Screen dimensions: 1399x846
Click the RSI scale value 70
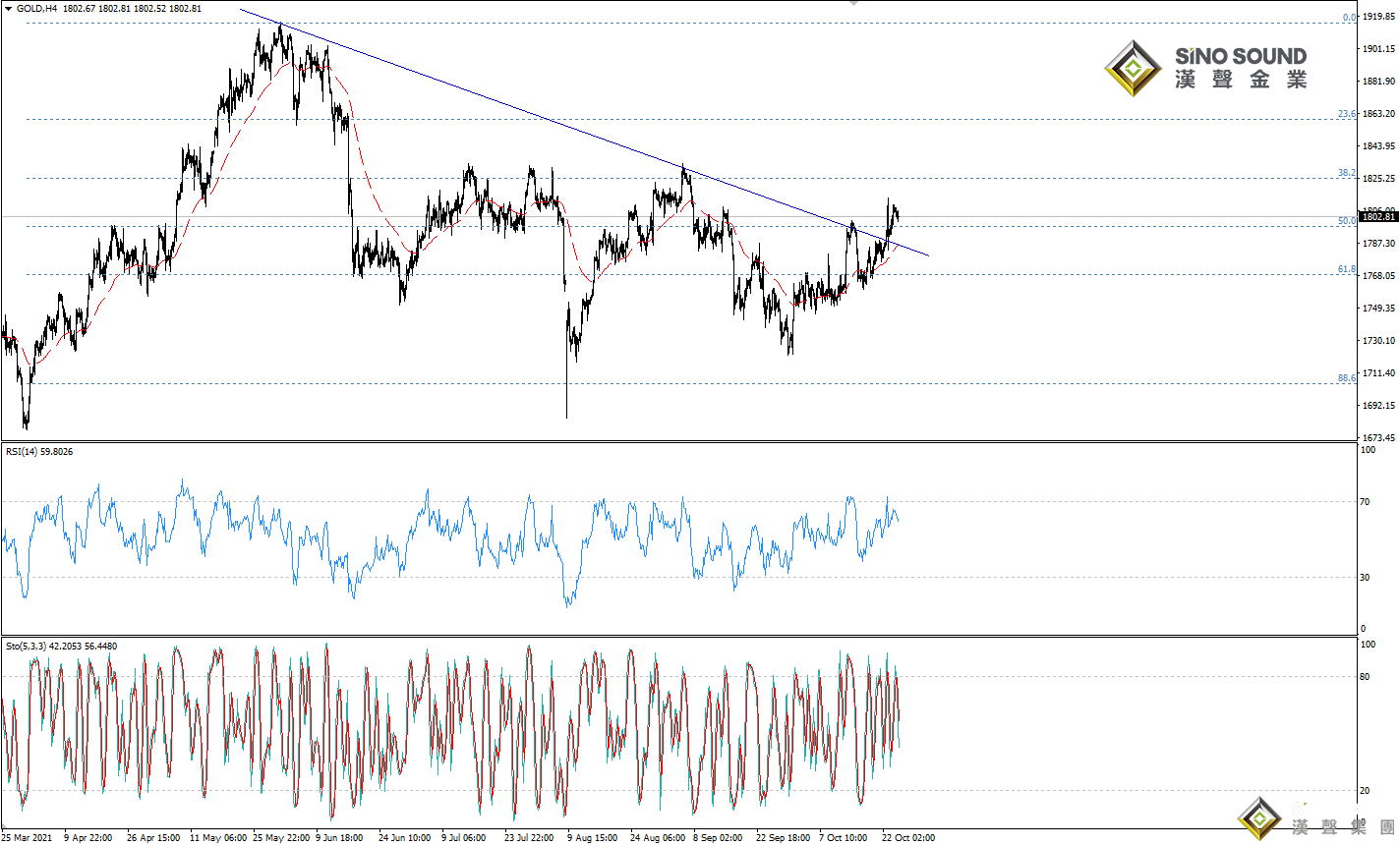[x=1365, y=502]
